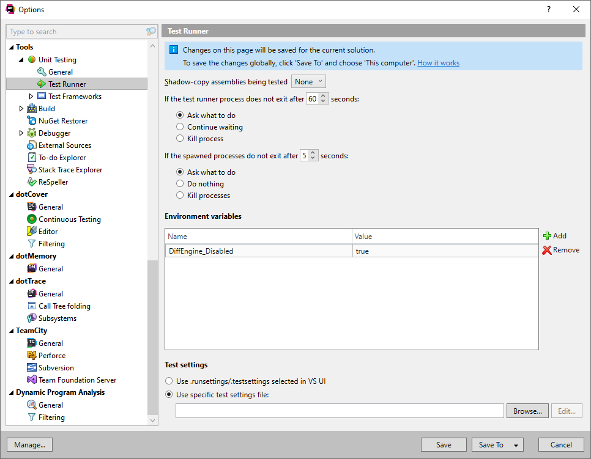This screenshot has height=459, width=591.
Task: Click the search magnifier icon
Action: pyautogui.click(x=151, y=31)
